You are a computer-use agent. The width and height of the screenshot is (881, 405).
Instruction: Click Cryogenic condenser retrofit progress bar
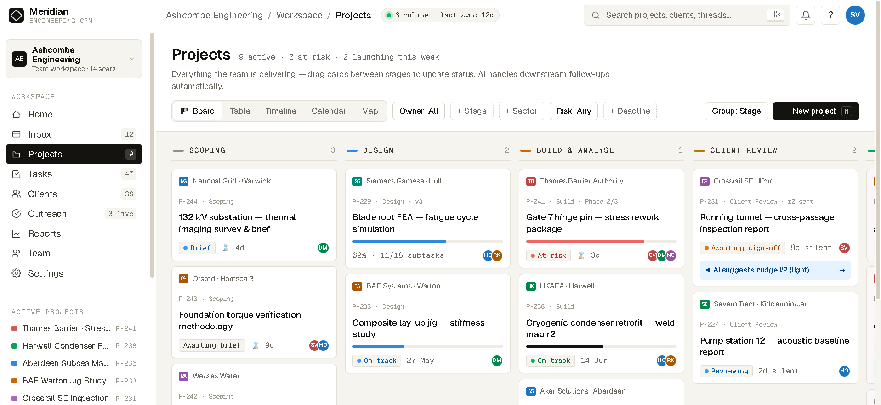(602, 346)
